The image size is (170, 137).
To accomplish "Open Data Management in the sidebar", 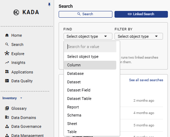I will (x=27, y=135).
